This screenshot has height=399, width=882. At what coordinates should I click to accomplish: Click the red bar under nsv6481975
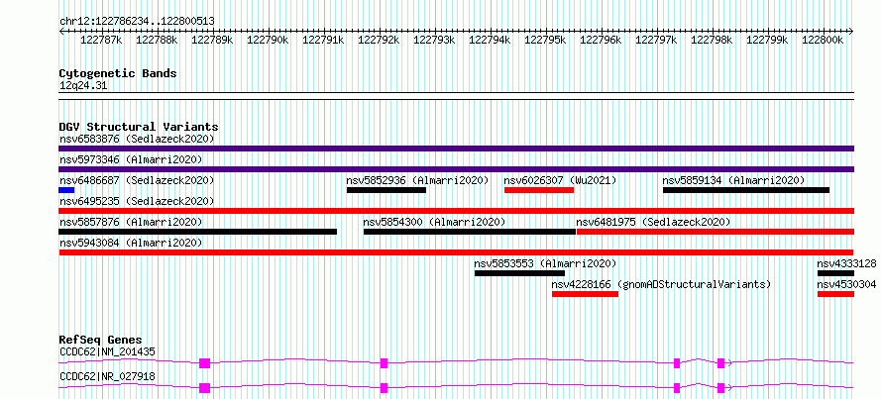pyautogui.click(x=716, y=232)
